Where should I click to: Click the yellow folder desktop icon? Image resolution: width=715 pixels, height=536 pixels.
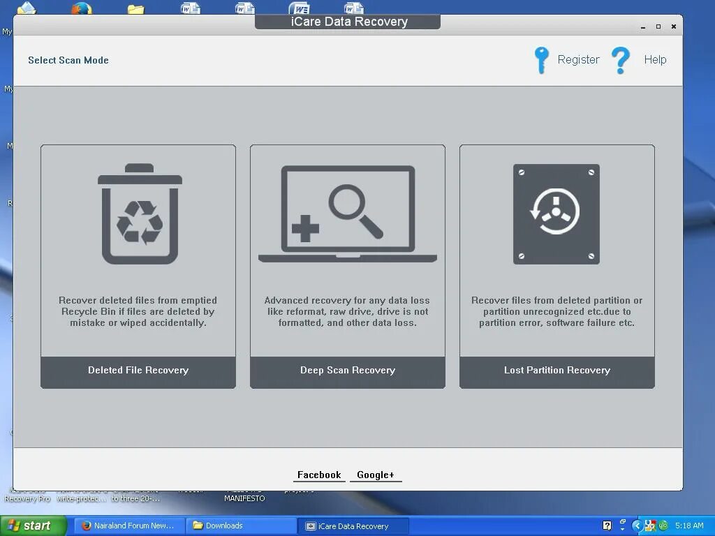click(136, 8)
